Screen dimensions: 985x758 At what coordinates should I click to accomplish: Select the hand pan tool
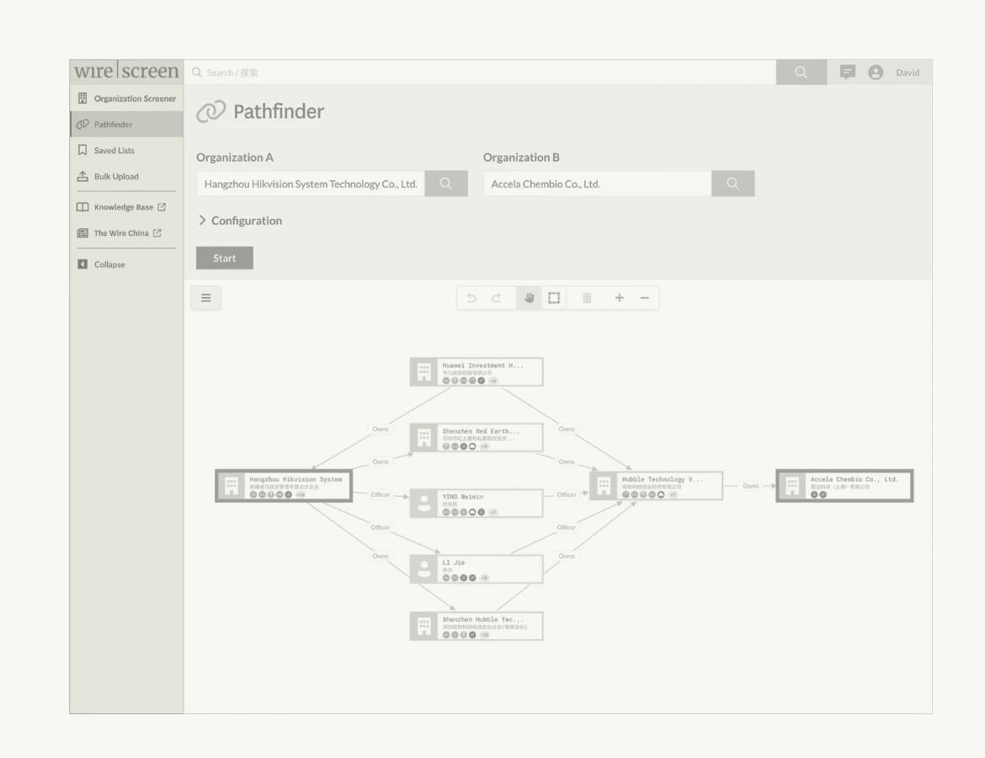tap(529, 298)
